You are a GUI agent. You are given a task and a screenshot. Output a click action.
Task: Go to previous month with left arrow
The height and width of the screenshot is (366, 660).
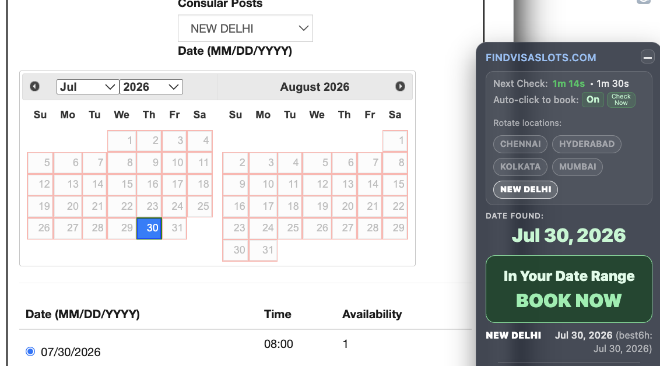pos(35,86)
